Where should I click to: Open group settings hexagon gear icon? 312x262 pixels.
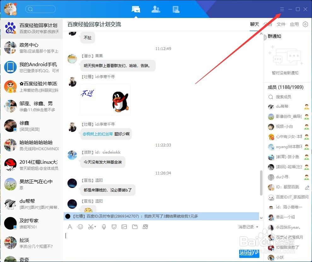pos(305,24)
